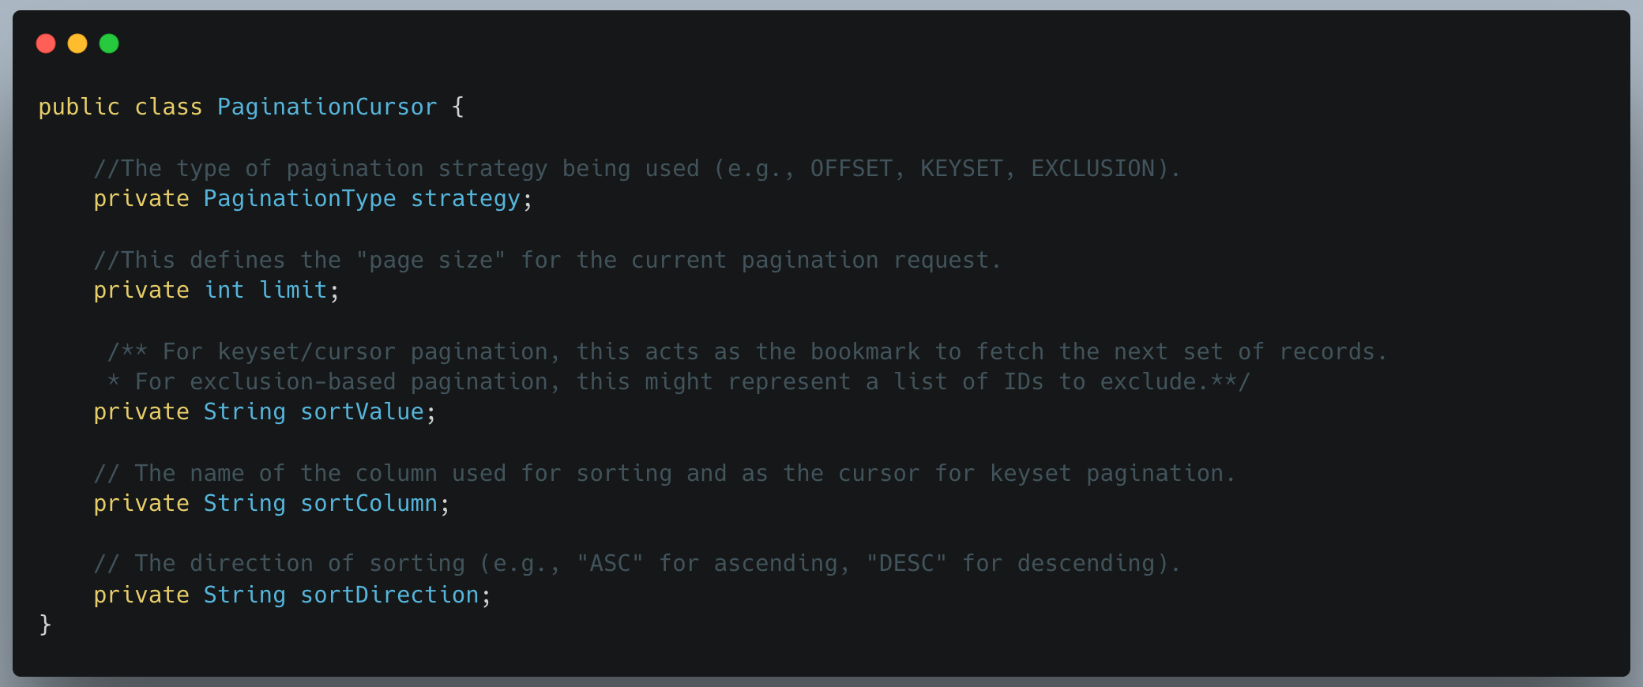Place cursor on the 'strategy' field name

[465, 198]
